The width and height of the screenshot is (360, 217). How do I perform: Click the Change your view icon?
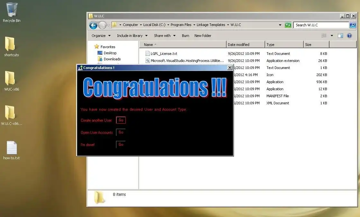[324, 36]
